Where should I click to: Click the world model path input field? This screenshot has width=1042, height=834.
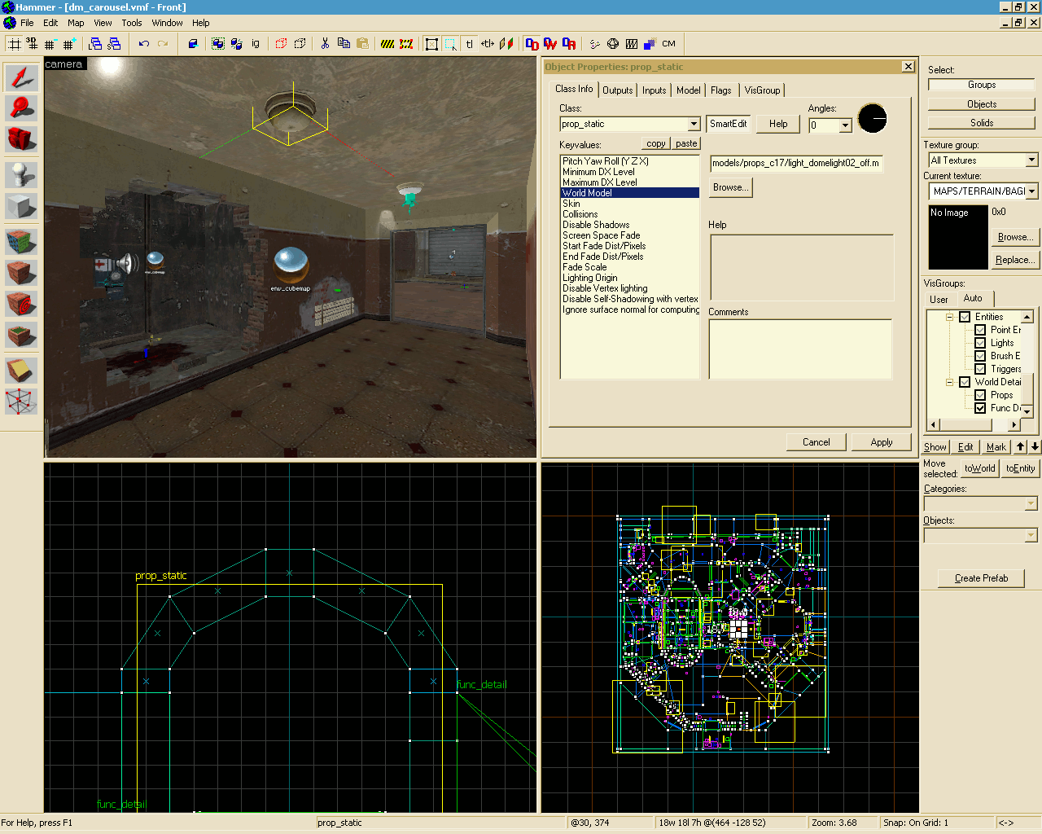(796, 163)
